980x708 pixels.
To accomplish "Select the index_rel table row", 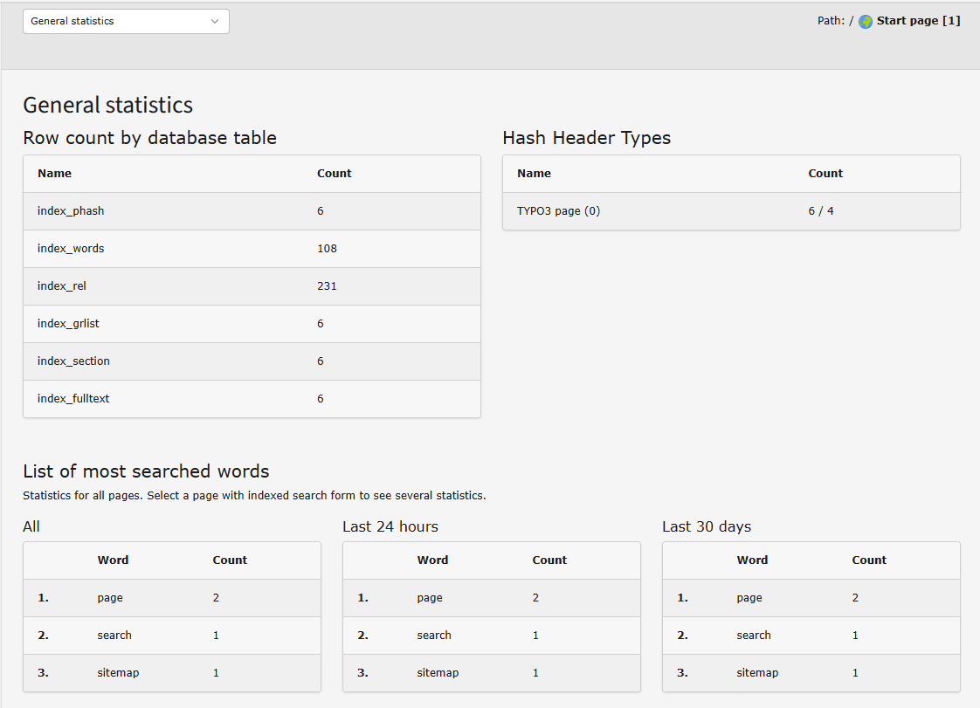I will (62, 285).
